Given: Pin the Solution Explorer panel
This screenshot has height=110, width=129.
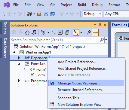Looking at the screenshot, I should pos(100,25).
